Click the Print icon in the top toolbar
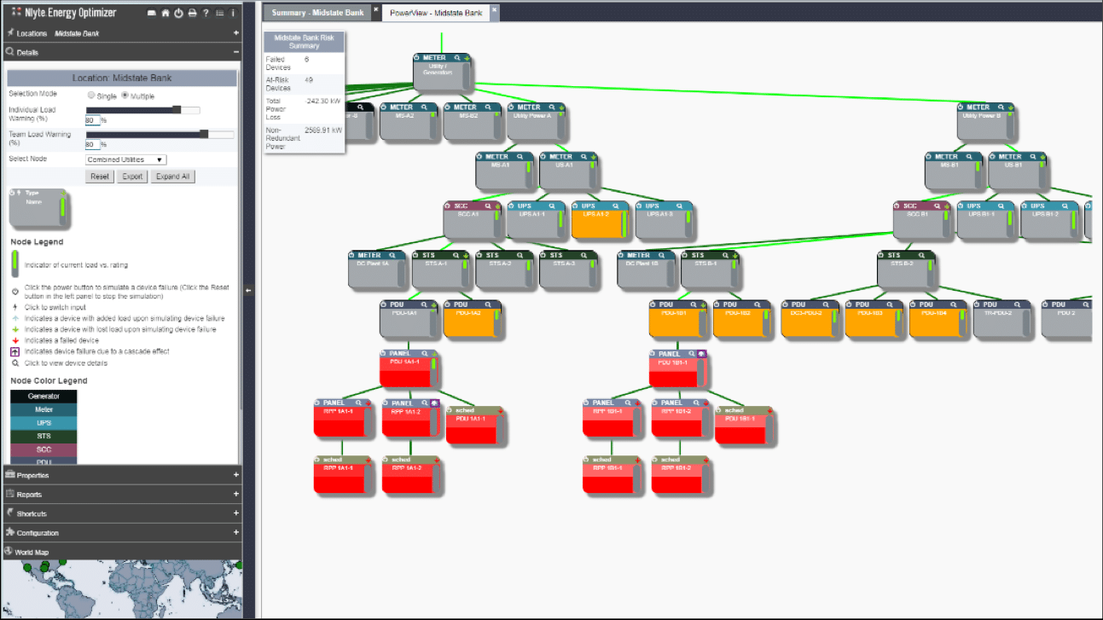The height and width of the screenshot is (620, 1103). [x=193, y=14]
